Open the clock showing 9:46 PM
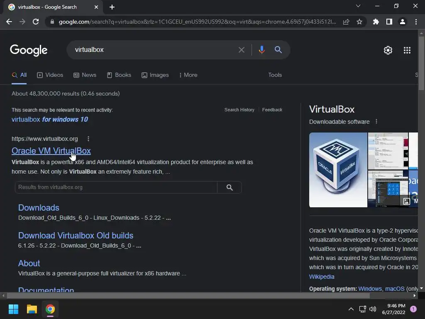 394,309
